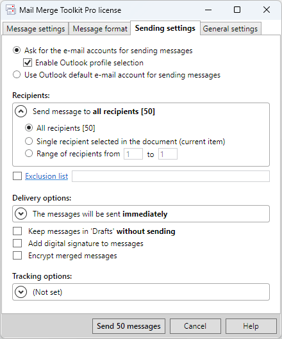This screenshot has width=282, height=339.
Task: Select Range of recipients from option
Action: (29, 154)
